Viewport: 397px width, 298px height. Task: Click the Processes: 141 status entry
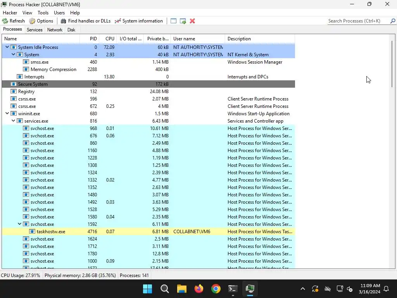coord(134,275)
